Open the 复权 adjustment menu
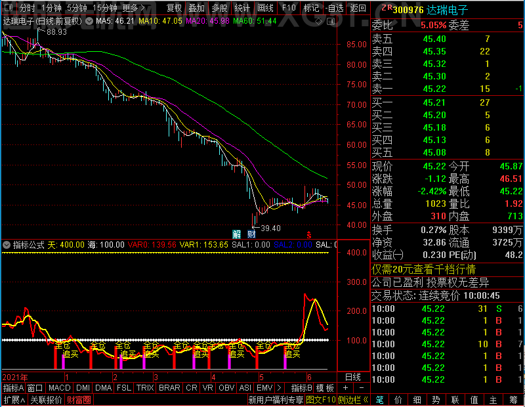The image size is (525, 407). click(174, 8)
